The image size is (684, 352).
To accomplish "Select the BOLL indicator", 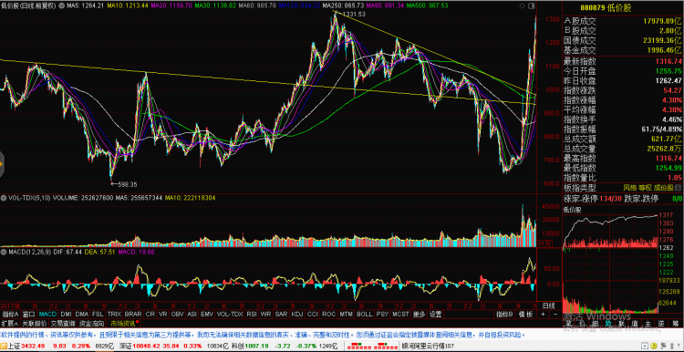I will tap(364, 314).
